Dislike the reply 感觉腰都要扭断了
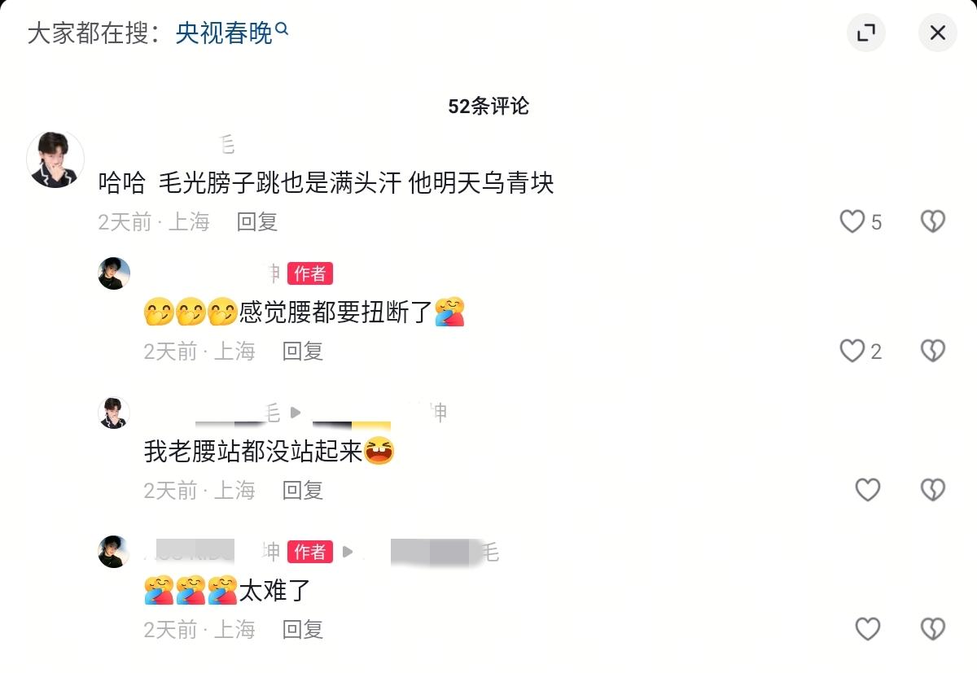This screenshot has height=673, width=977. (x=932, y=351)
